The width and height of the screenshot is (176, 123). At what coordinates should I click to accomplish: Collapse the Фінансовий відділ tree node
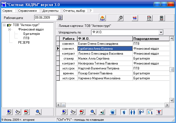(9, 29)
